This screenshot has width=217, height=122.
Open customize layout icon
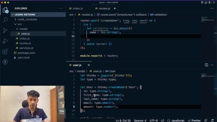(x=214, y=2)
